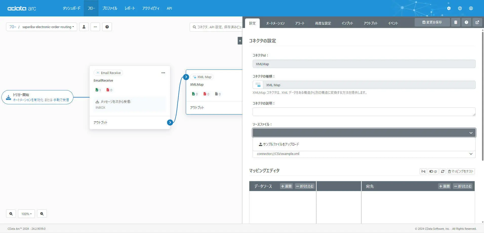Collapse all destination nodes
The width and height of the screenshot is (484, 233).
click(463, 186)
